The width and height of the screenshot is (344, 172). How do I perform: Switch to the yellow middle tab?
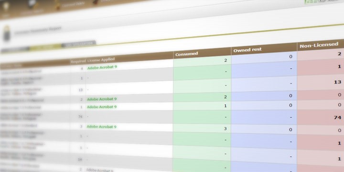tap(45, 47)
